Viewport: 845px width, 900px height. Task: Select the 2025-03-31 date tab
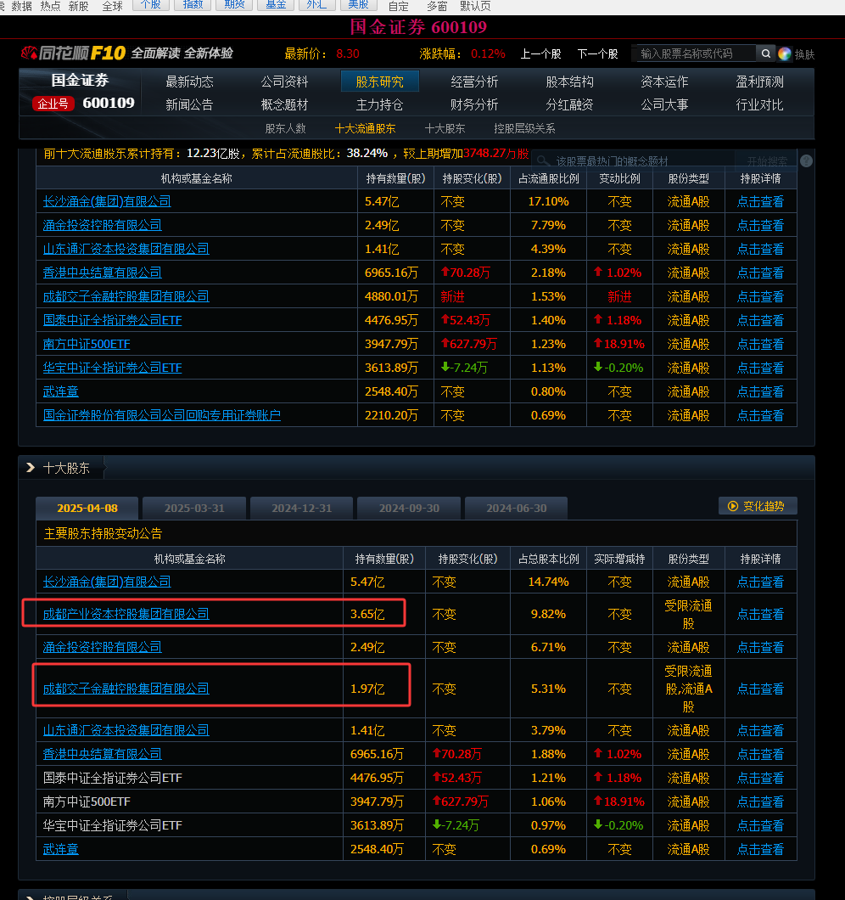pos(194,508)
